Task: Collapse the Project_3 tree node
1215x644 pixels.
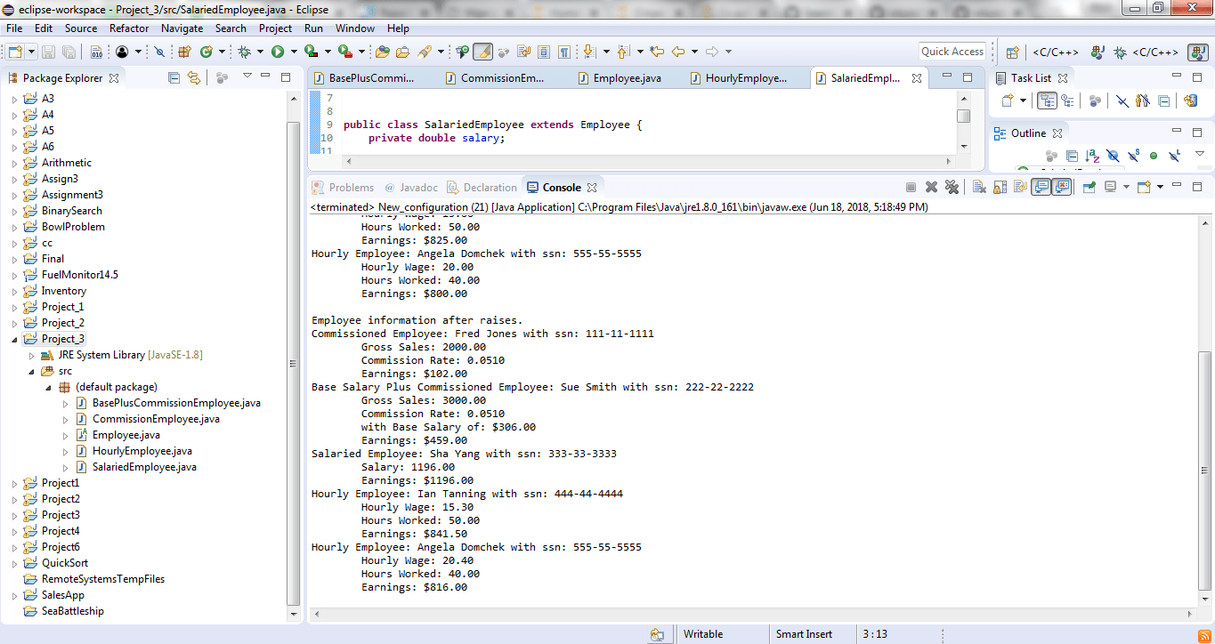Action: point(14,339)
